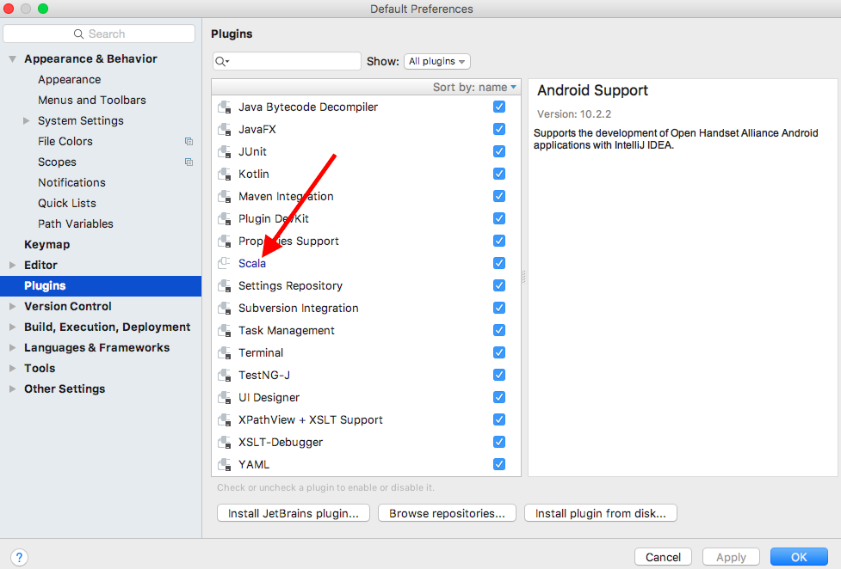Screen dimensions: 841x569
Task: Expand the Version Control section arrow
Action: point(12,307)
